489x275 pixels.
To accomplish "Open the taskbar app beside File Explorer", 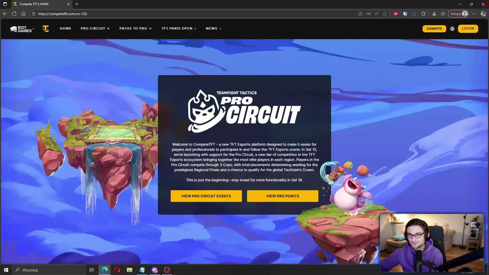I will [142, 270].
